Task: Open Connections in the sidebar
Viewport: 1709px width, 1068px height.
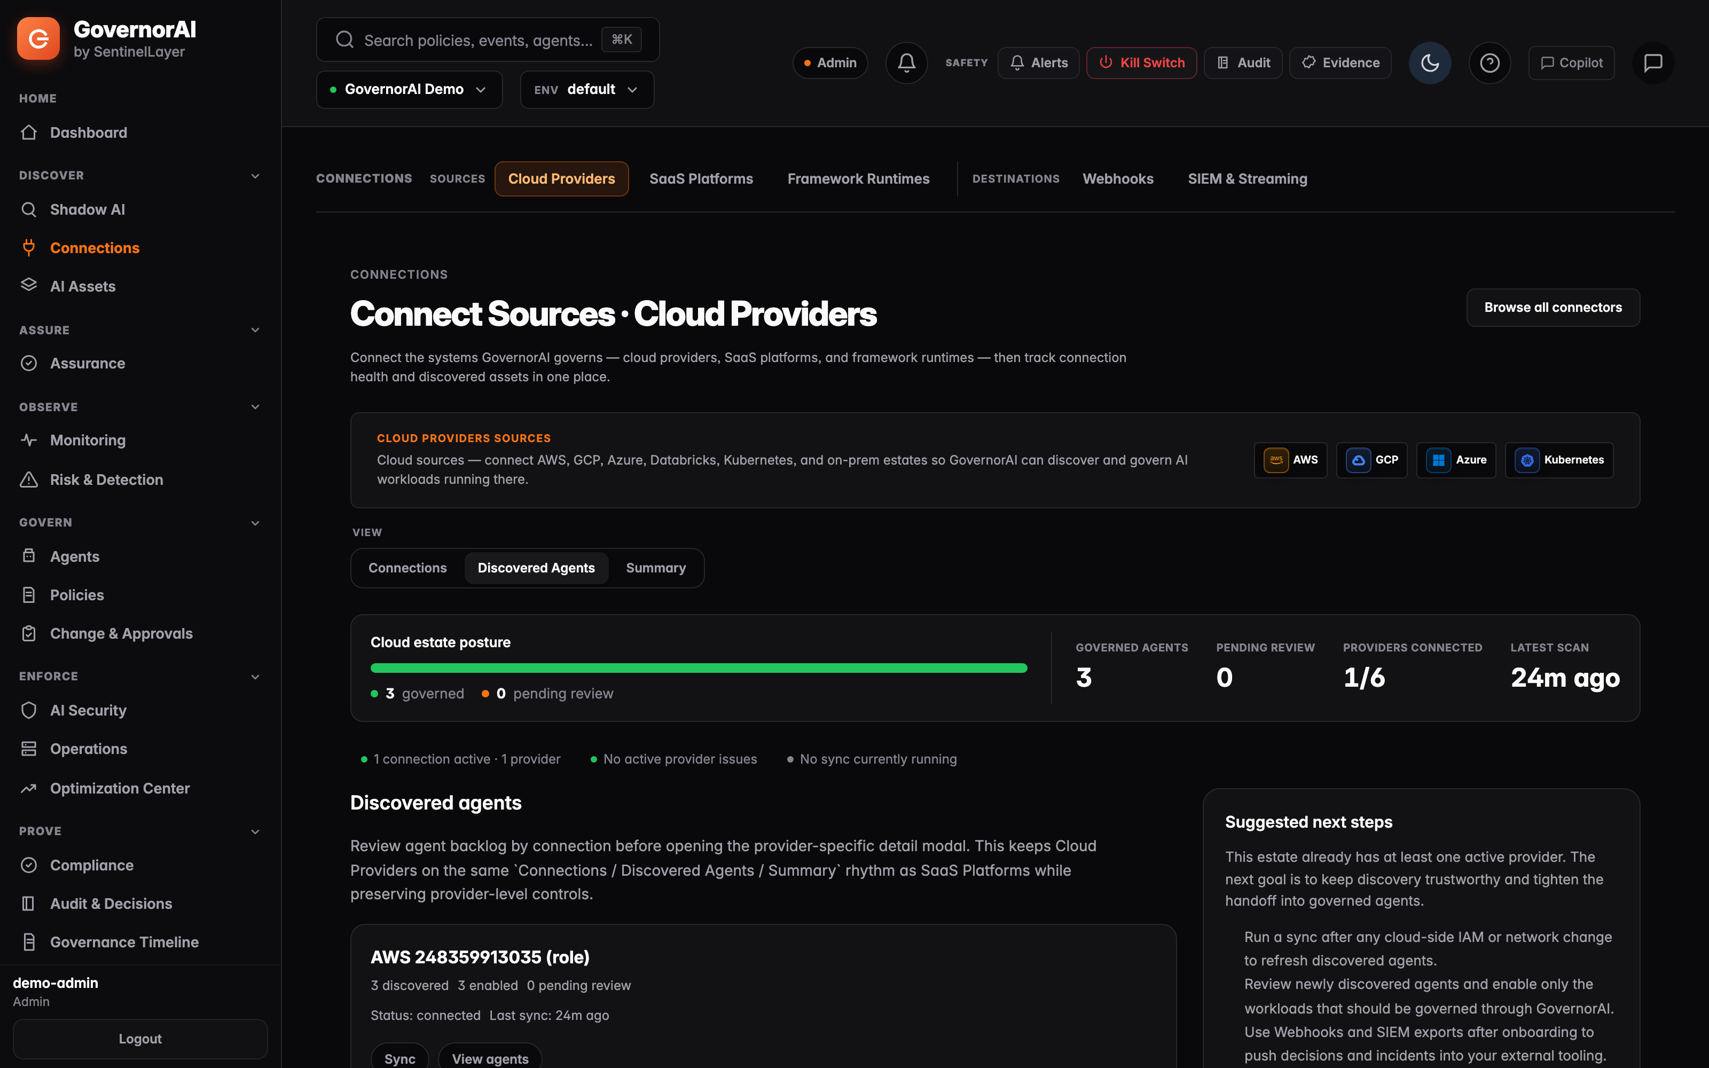Action: 95,248
